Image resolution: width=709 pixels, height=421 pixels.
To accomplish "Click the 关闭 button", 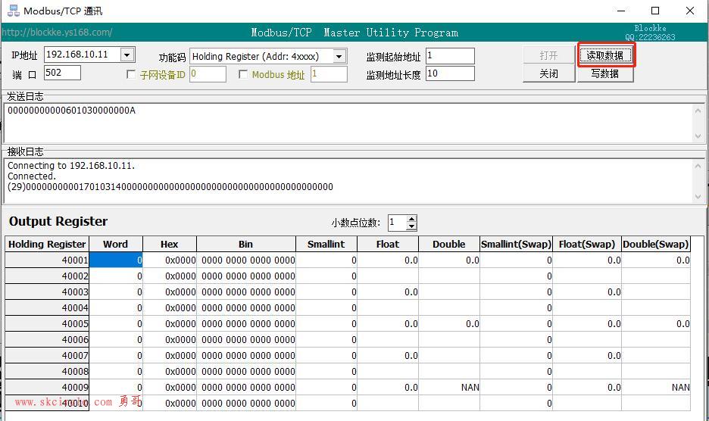I will pyautogui.click(x=548, y=73).
